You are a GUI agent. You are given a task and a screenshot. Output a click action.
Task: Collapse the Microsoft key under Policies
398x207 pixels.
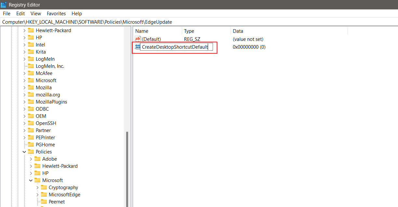tap(31, 180)
